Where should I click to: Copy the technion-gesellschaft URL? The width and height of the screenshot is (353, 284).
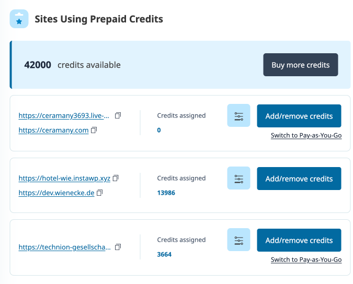tap(118, 247)
